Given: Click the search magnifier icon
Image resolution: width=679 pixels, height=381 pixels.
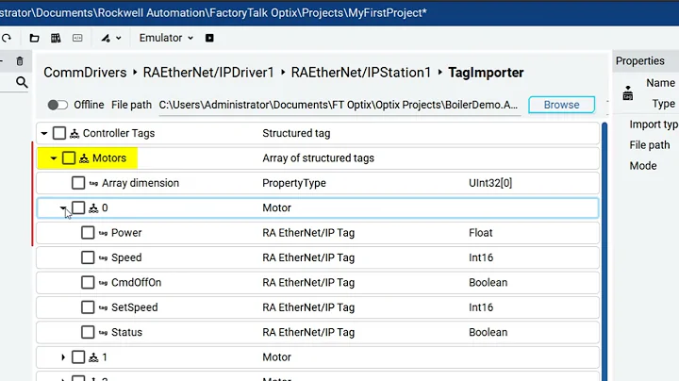Looking at the screenshot, I should tap(22, 82).
